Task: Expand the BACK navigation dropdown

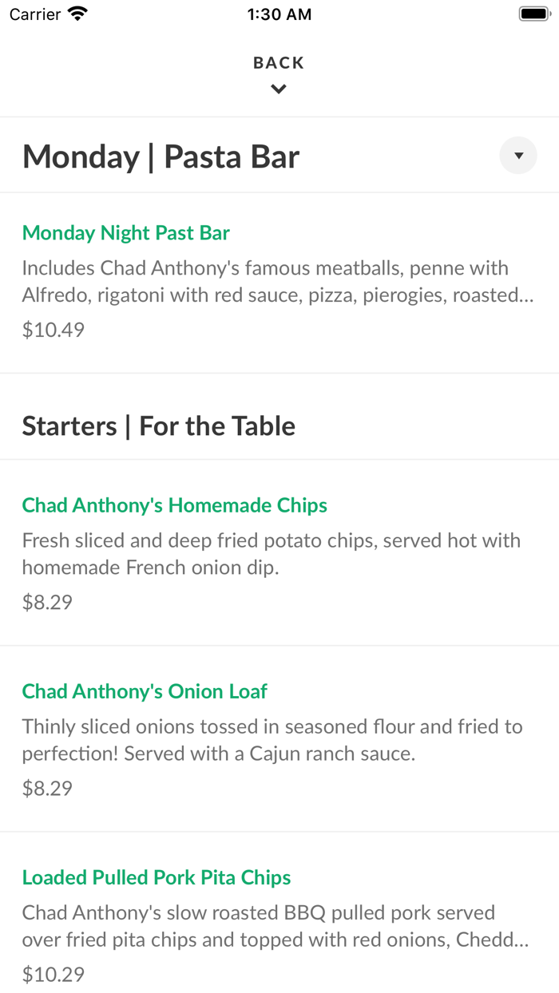Action: tap(278, 72)
